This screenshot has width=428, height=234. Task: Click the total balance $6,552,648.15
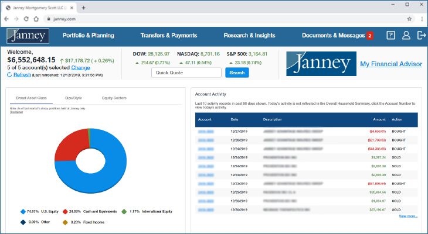click(32, 60)
